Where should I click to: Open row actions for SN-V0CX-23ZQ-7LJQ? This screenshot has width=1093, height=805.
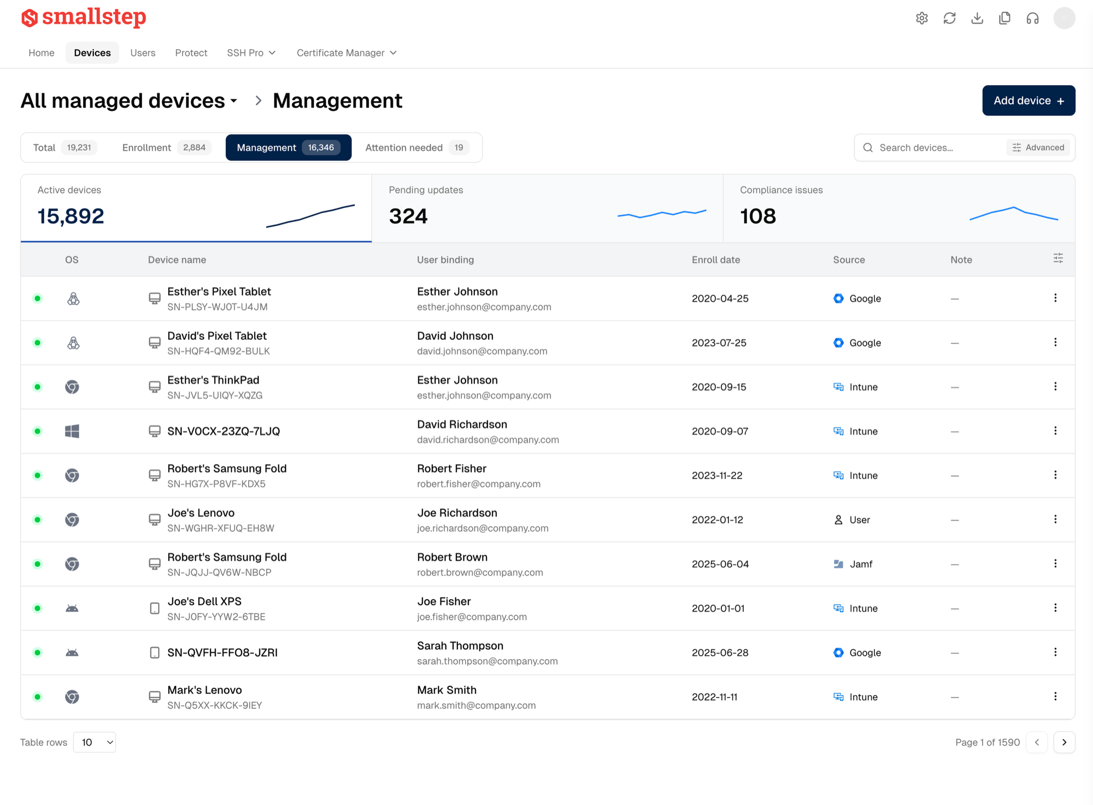point(1055,431)
